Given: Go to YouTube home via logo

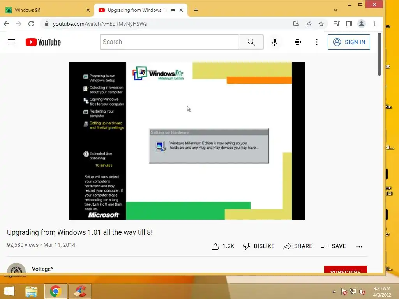Looking at the screenshot, I should (43, 42).
